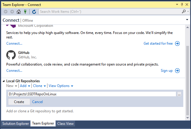191x129 pixels.
Task: Open the Add dropdown menu
Action: pyautogui.click(x=25, y=86)
